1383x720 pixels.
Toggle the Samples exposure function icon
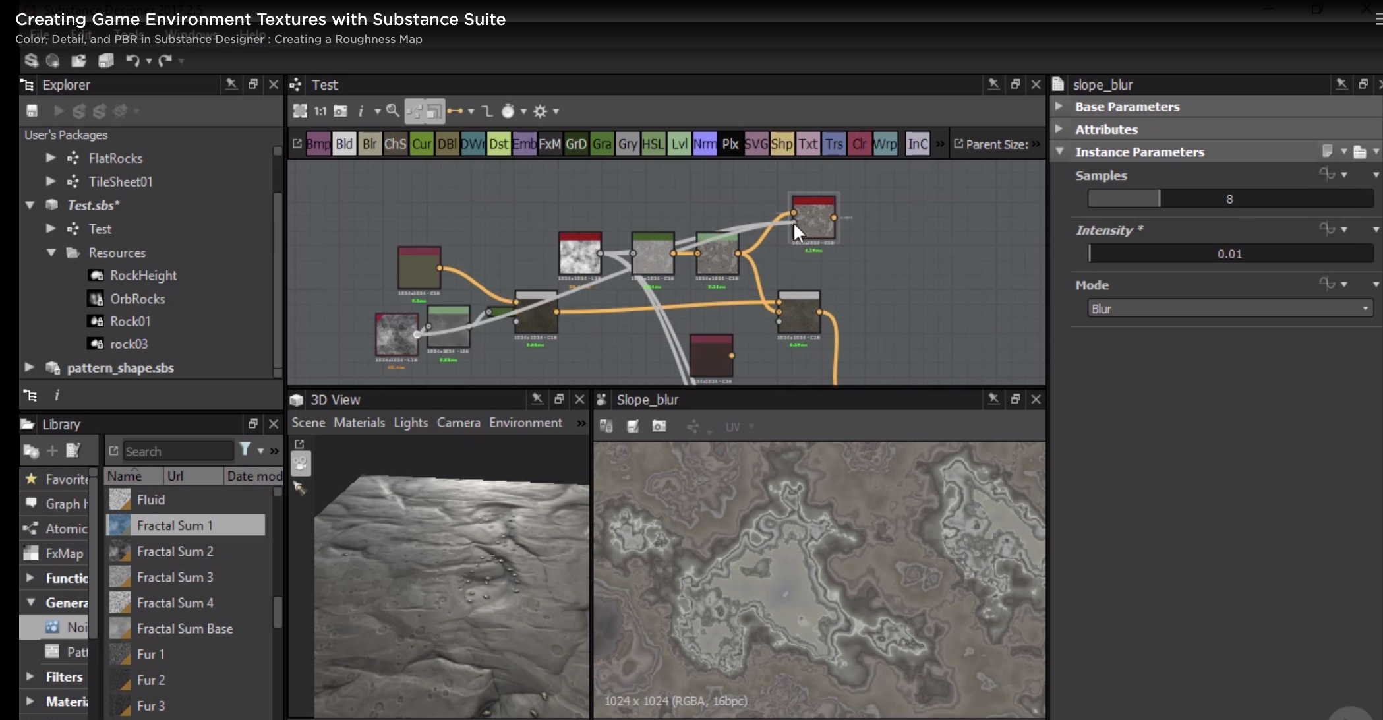pos(1326,174)
